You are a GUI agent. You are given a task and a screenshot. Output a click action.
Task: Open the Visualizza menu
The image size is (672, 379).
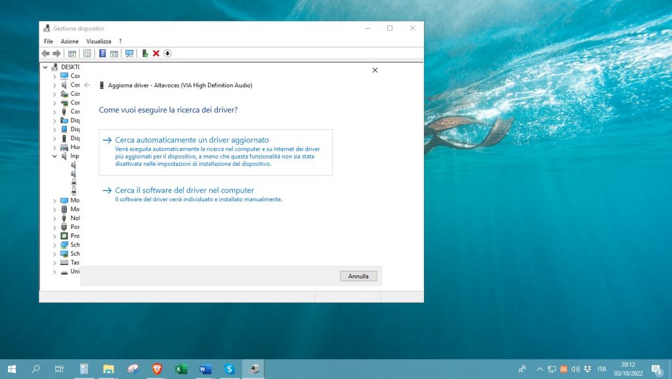coord(98,41)
